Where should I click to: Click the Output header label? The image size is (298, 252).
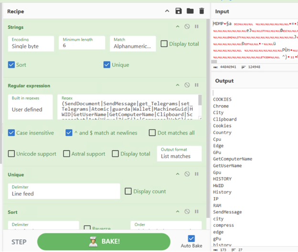[x=224, y=81]
